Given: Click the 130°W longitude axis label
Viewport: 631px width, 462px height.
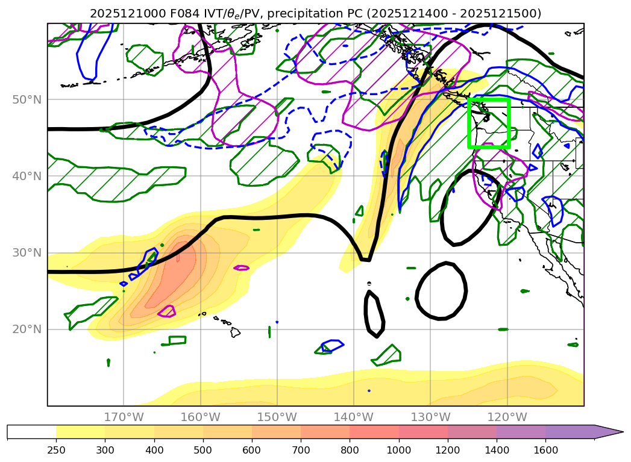Looking at the screenshot, I should coord(430,417).
